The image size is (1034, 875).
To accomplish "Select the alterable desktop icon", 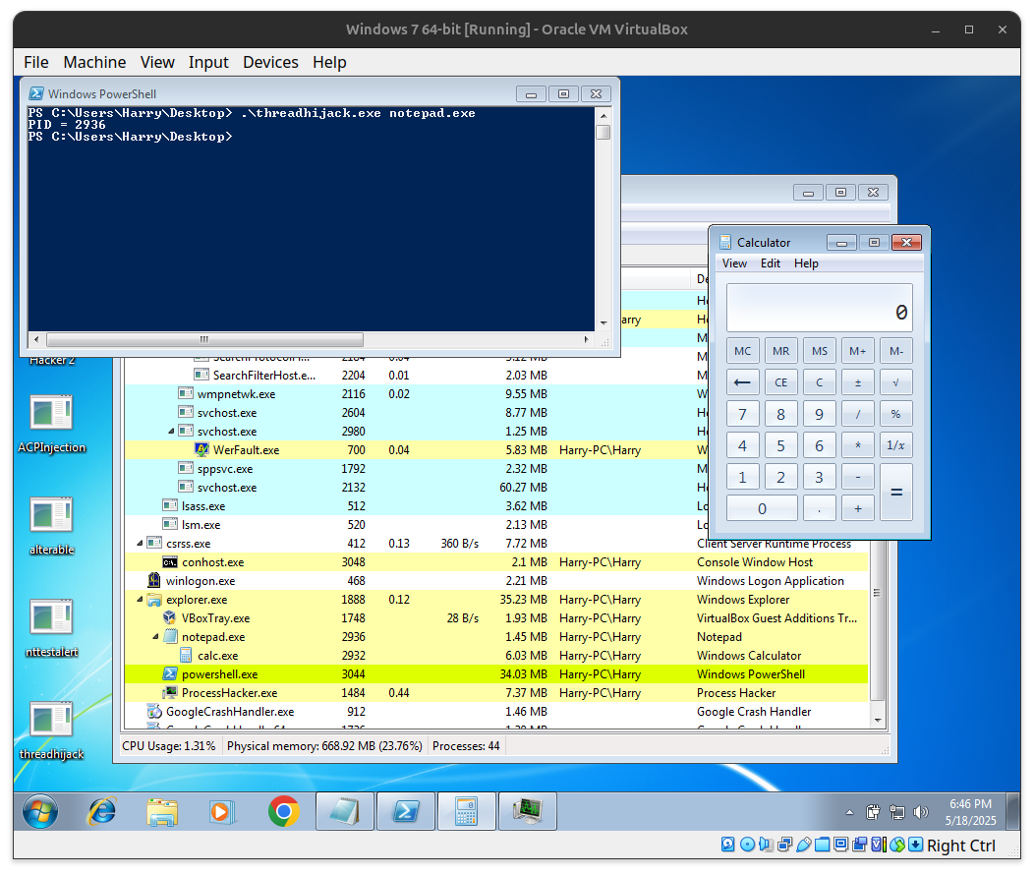I will (51, 526).
